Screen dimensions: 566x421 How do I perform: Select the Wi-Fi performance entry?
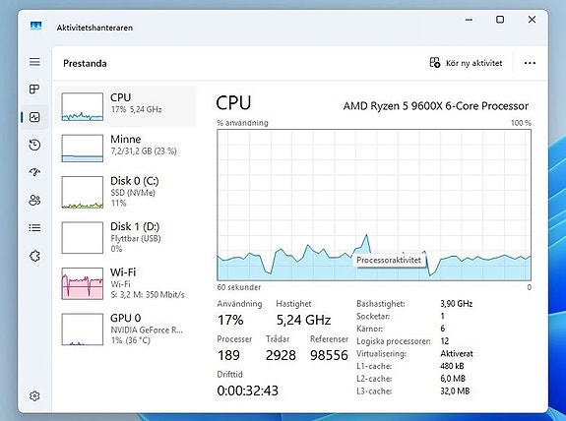point(126,283)
